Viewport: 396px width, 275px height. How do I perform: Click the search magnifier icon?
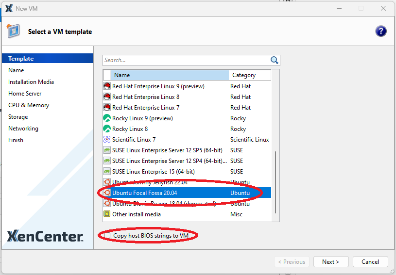click(274, 60)
